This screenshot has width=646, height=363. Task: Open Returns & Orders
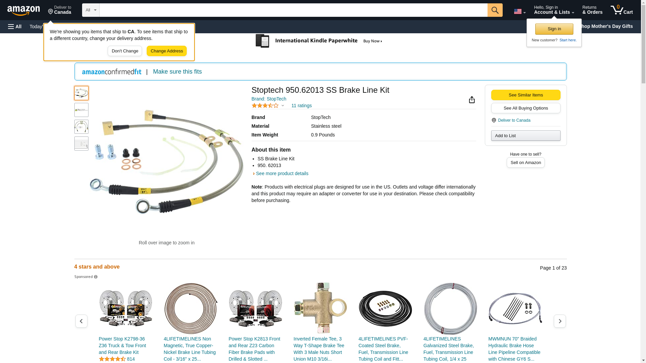click(x=592, y=10)
